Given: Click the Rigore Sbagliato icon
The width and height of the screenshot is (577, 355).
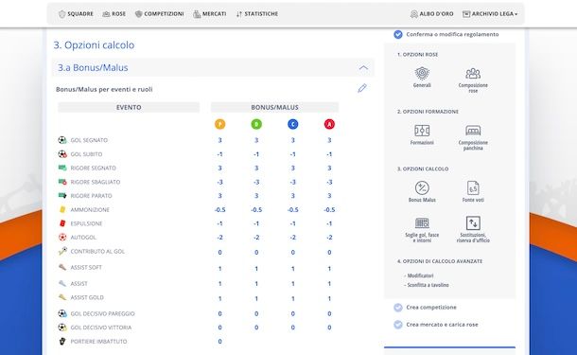Looking at the screenshot, I should pyautogui.click(x=62, y=182).
